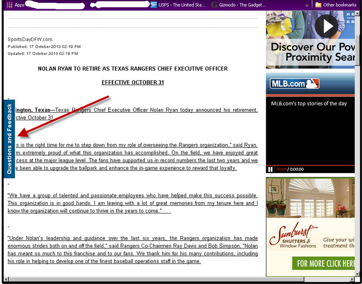The width and height of the screenshot is (362, 284).
Task: Click the Sunburst Shutters logo ad
Action: pyautogui.click(x=293, y=236)
